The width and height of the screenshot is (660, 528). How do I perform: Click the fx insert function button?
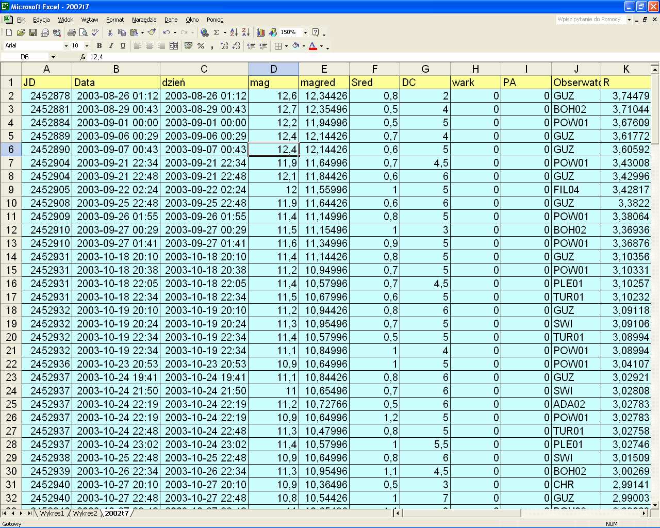(x=83, y=57)
